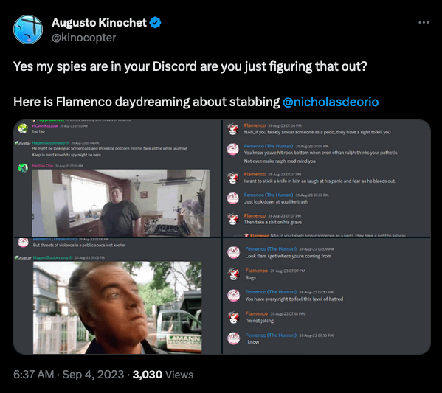Open the bottom-right screenshot with 'I'm not joking'
Viewport: 442px width, 393px height.
[327, 296]
